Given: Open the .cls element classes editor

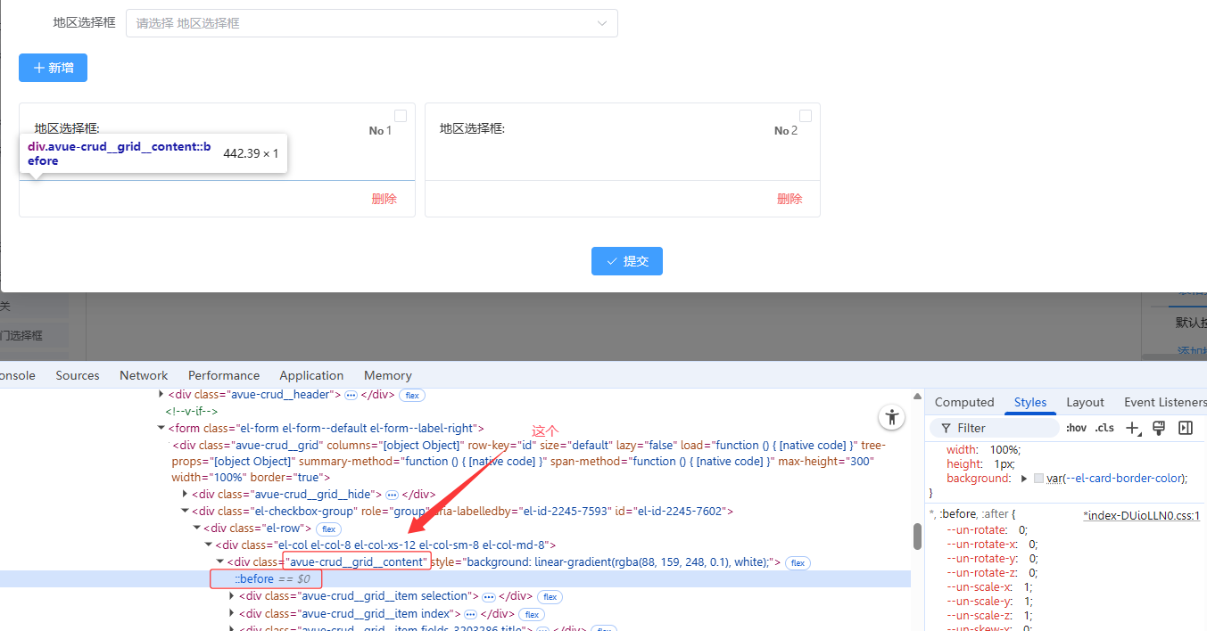Looking at the screenshot, I should click(x=1104, y=428).
